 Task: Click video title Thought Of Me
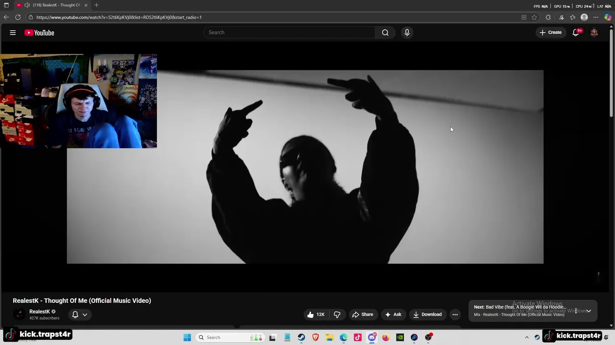pyautogui.click(x=82, y=300)
